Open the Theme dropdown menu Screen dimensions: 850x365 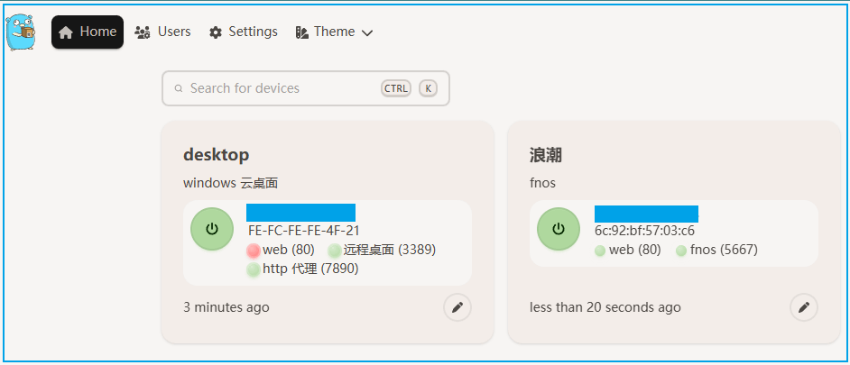334,32
